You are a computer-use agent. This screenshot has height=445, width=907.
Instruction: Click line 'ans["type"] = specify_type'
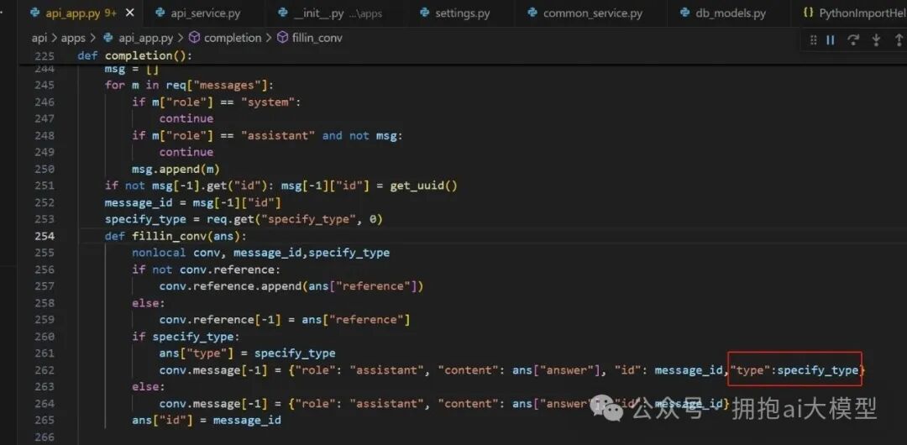tap(247, 353)
